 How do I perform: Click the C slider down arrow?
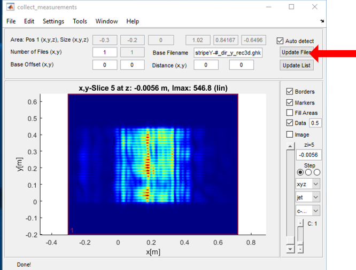[x=300, y=249]
